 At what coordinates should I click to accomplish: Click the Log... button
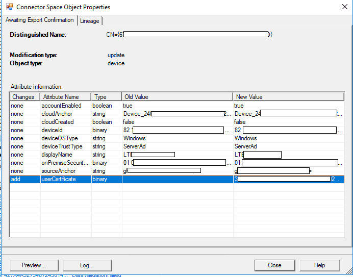pos(87,265)
